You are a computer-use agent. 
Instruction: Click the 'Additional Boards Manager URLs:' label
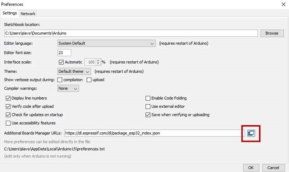click(33, 133)
